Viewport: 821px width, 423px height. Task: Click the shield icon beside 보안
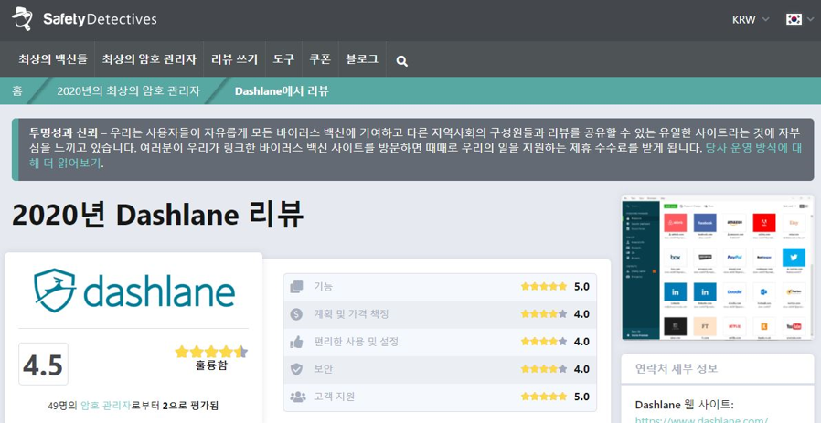pos(297,369)
